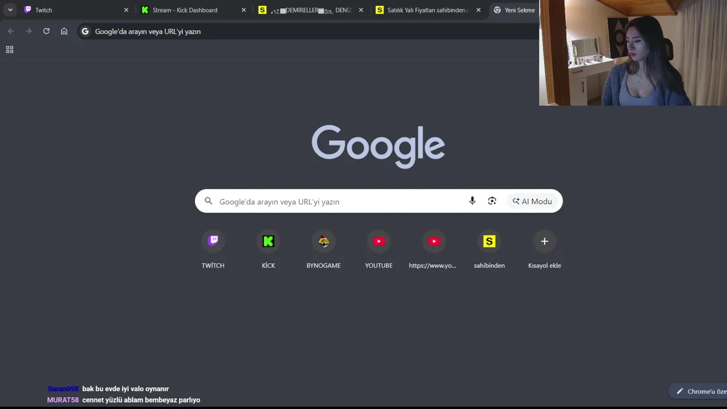Open Google Lens image search

click(492, 201)
